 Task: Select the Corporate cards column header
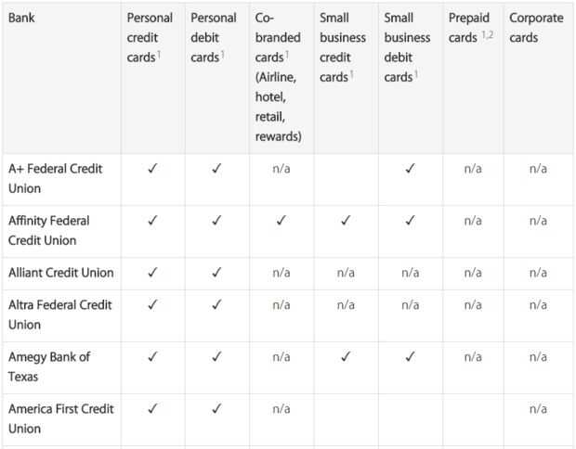pos(536,28)
